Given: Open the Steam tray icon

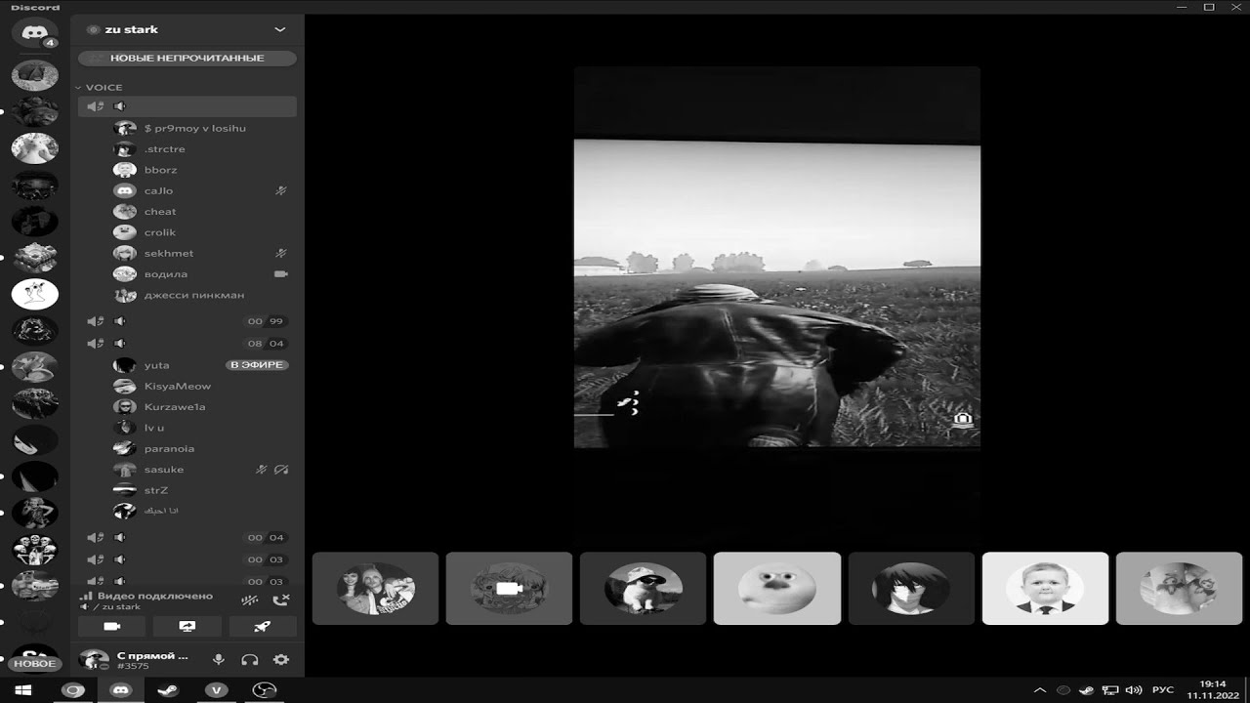Looking at the screenshot, I should 1086,690.
